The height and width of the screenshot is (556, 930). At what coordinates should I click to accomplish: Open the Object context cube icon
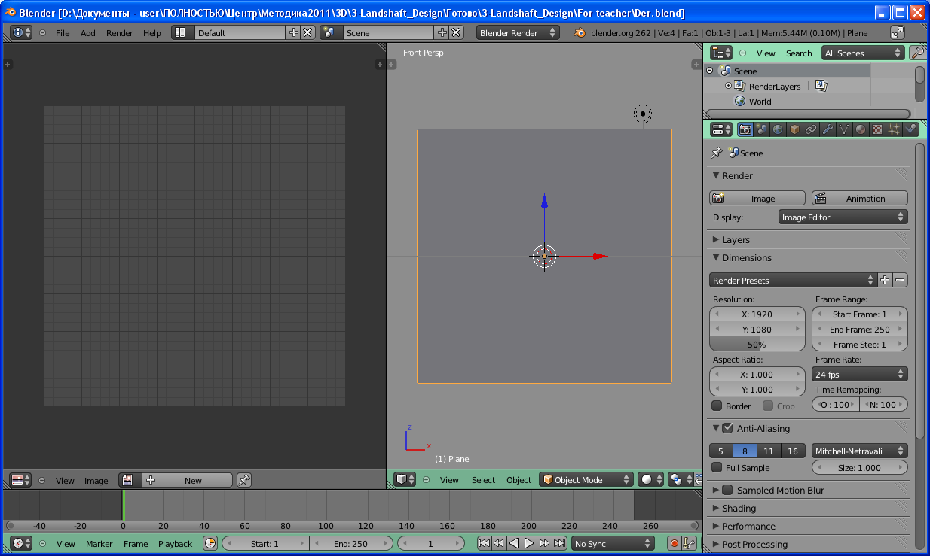coord(794,129)
